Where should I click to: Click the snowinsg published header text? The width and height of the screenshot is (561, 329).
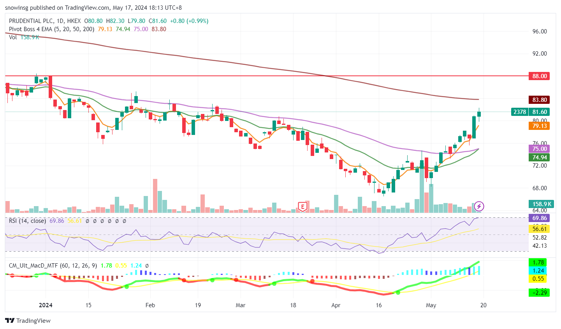tap(93, 7)
